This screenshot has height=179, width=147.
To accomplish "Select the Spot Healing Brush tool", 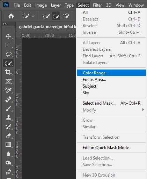I will pos(8,99).
